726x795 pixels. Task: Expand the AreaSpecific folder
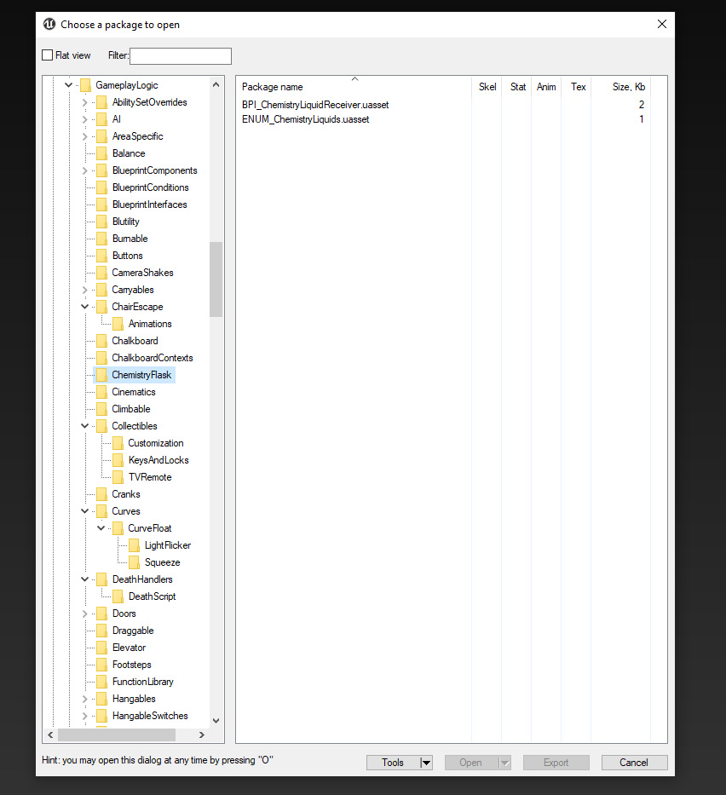[x=84, y=136]
